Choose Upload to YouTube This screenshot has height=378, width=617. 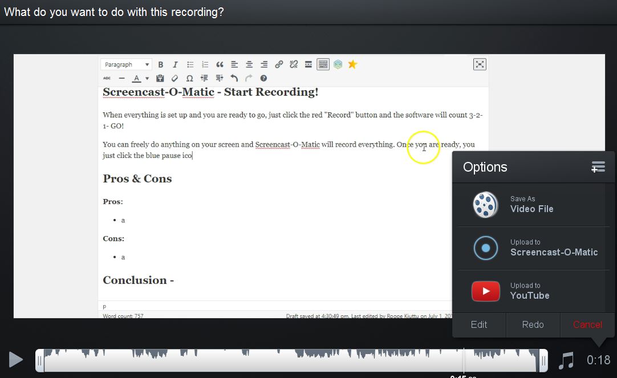(x=533, y=291)
